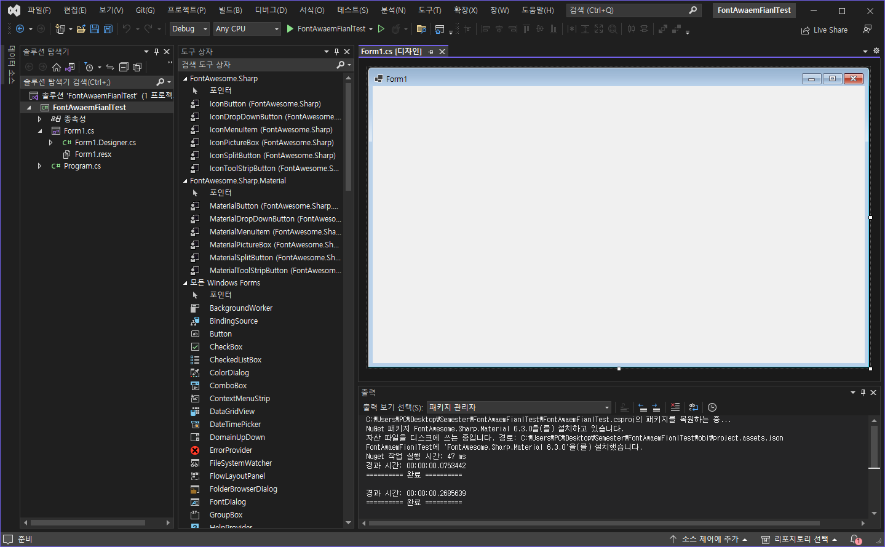This screenshot has width=885, height=547.
Task: Click the Feedback icon next to Live Share
Action: [x=867, y=30]
